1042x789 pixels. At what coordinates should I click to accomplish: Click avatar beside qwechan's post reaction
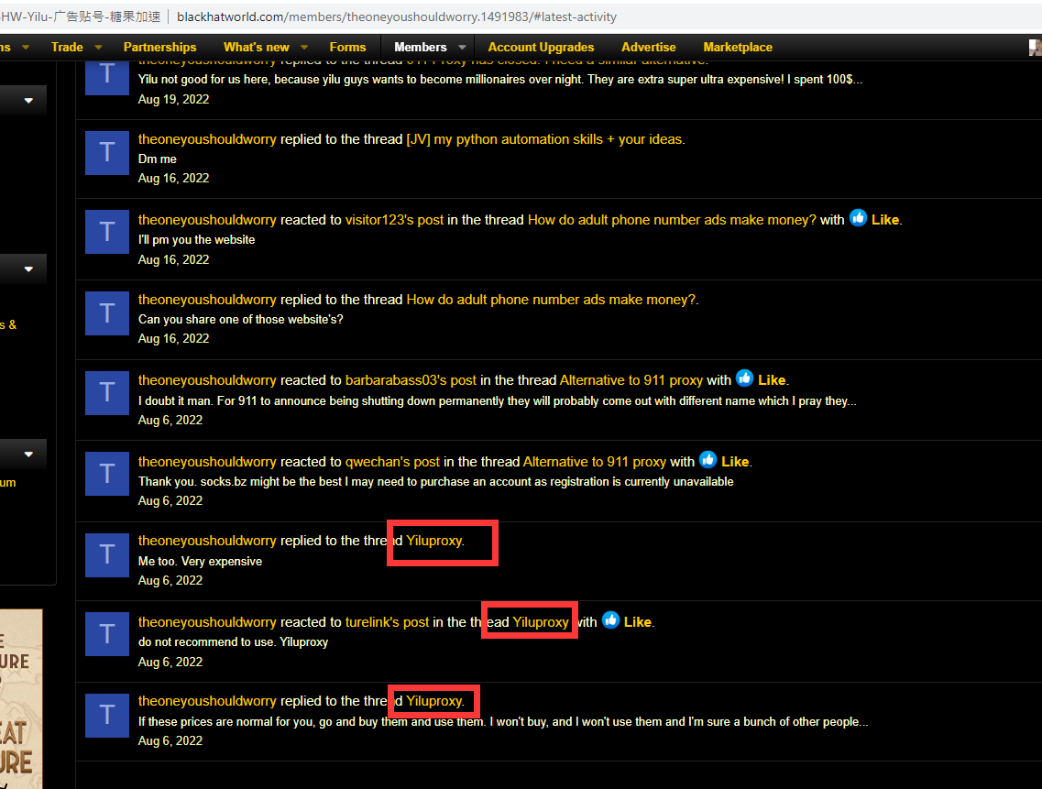[x=107, y=474]
